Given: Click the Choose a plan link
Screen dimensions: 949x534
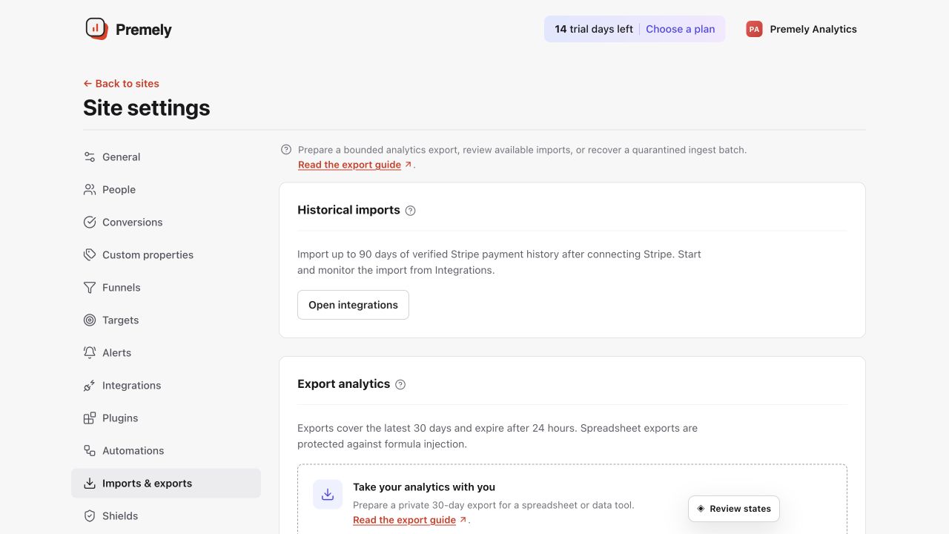Looking at the screenshot, I should pos(681,29).
